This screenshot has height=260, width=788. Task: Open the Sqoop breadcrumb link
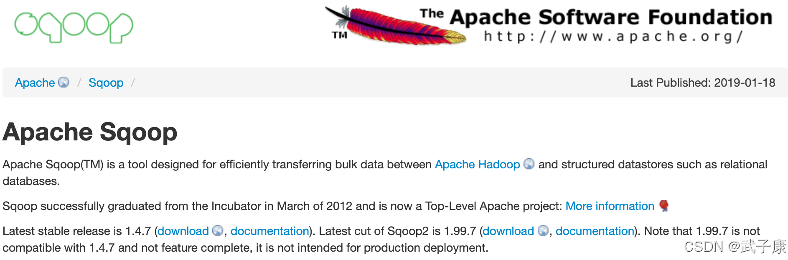(x=106, y=82)
